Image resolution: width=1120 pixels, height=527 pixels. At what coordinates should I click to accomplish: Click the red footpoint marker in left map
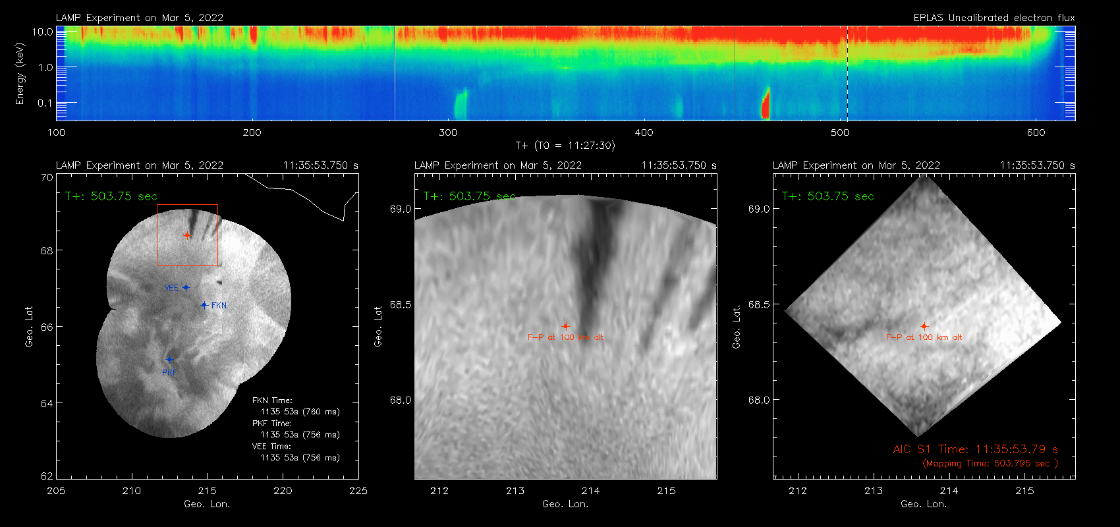tap(187, 235)
